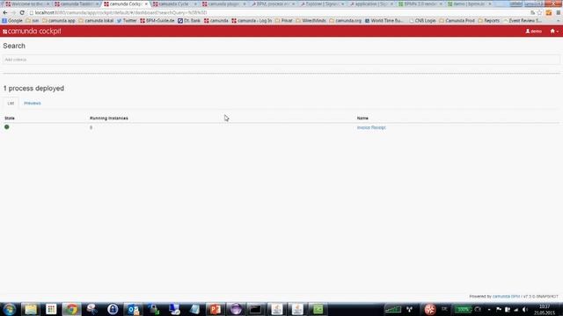Open the demo user menu

point(534,32)
